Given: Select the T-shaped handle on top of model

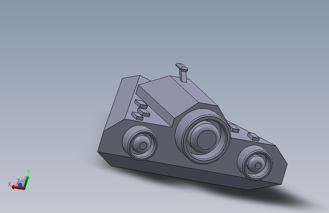Looking at the screenshot, I should (182, 72).
